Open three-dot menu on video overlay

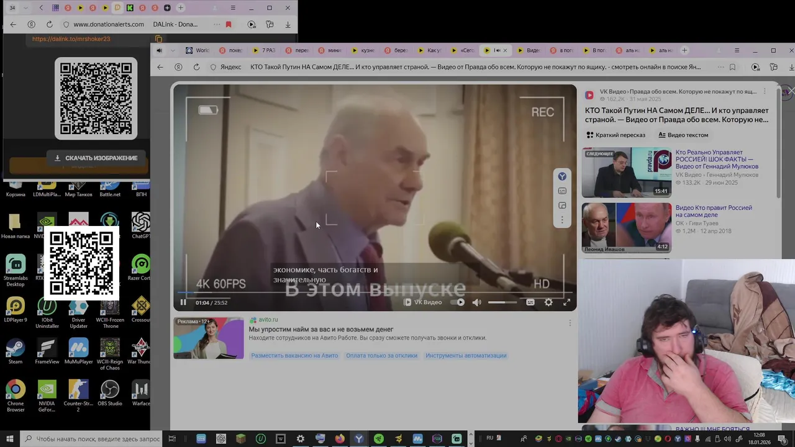click(x=562, y=220)
